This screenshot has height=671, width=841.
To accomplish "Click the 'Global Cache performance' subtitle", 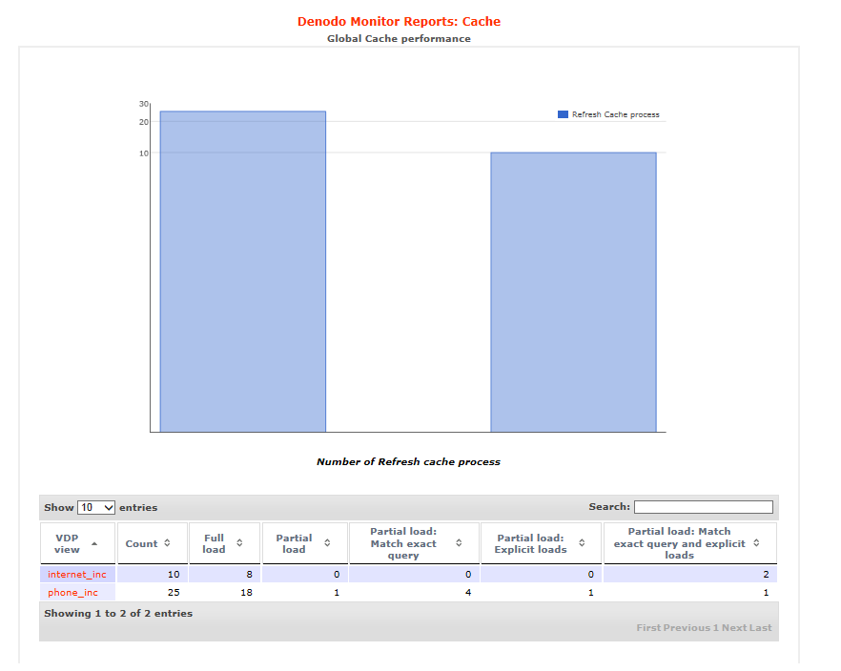I will [x=399, y=38].
